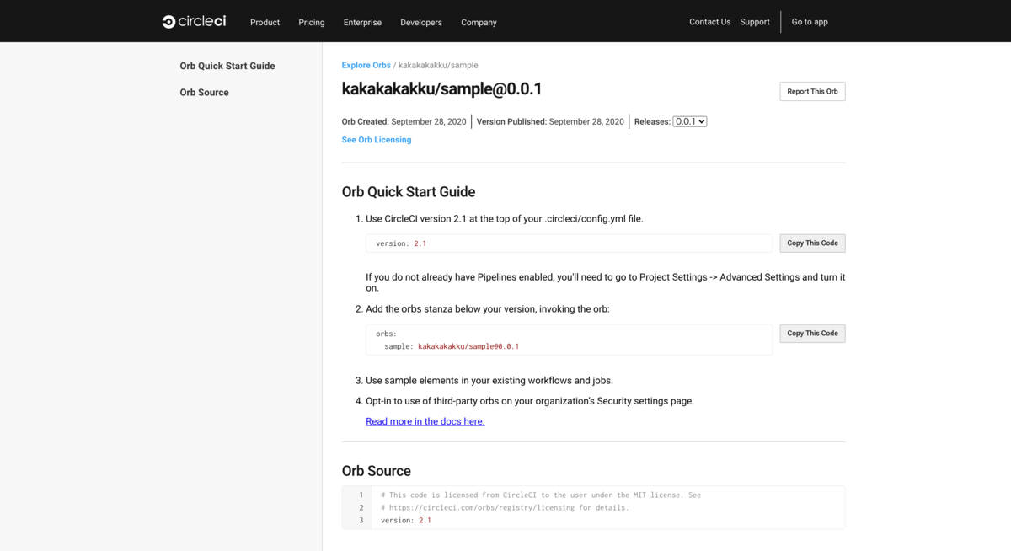Open the Explore Orbs breadcrumb

[366, 65]
